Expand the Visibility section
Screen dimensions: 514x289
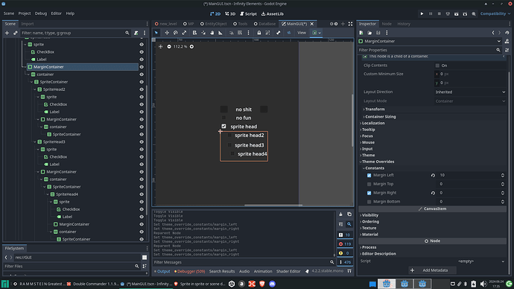tap(369, 215)
